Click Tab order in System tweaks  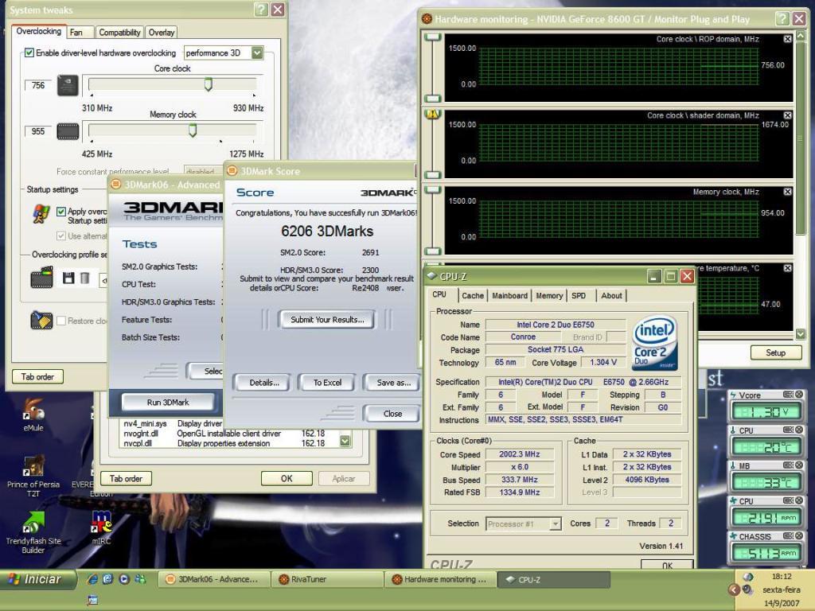coord(37,376)
